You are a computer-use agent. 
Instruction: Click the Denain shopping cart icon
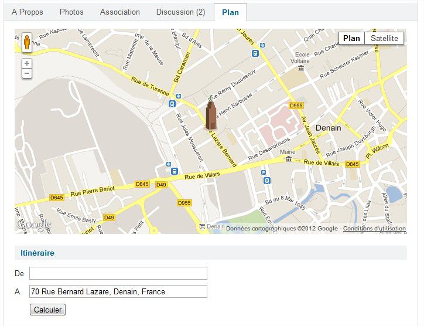click(203, 226)
